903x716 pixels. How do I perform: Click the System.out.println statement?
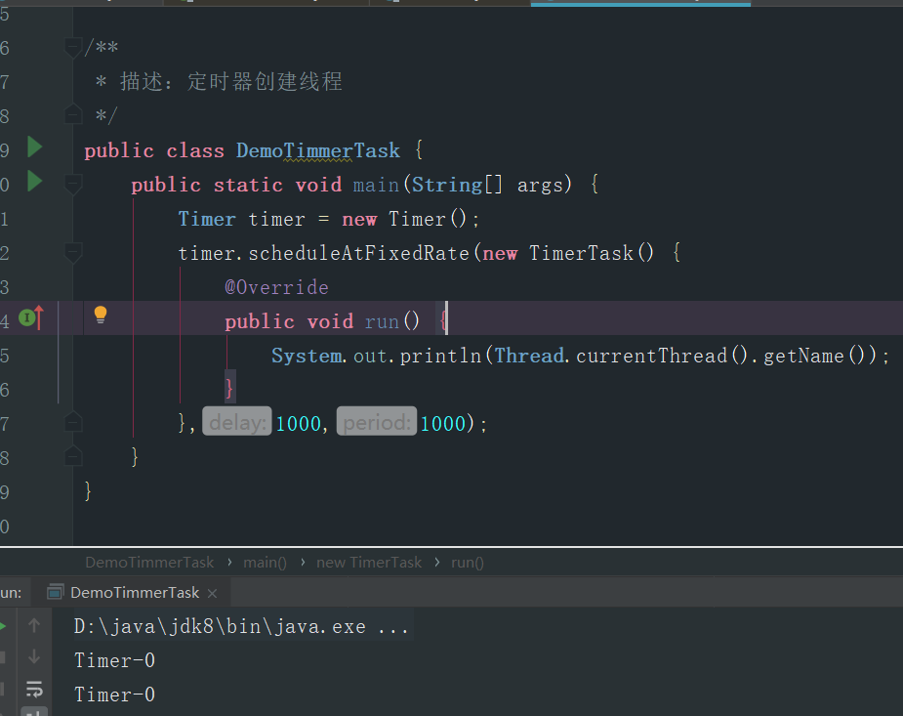point(580,356)
